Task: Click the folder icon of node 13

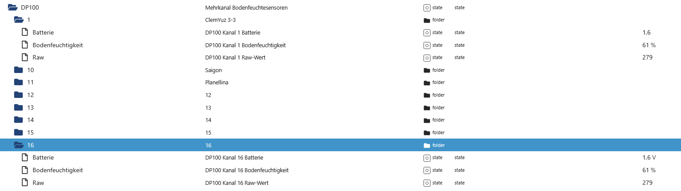Action: (x=18, y=108)
